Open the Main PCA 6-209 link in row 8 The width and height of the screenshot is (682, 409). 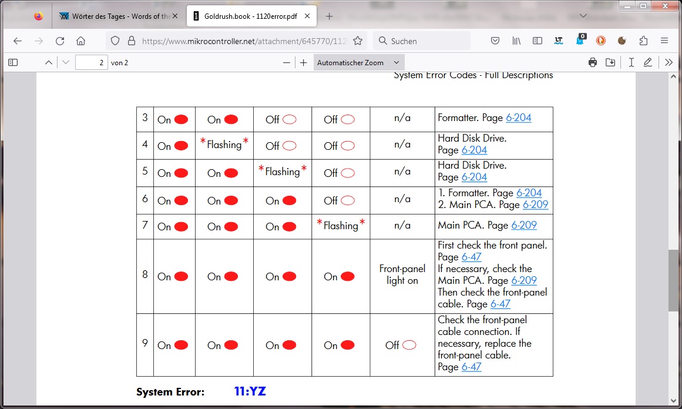coord(524,281)
